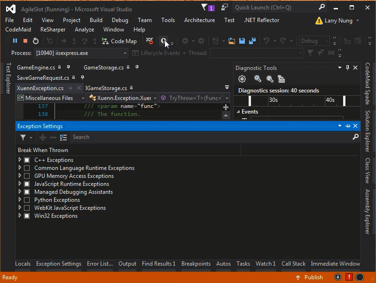This screenshot has height=283, width=376.
Task: Zoom out on the diagnostics timeline
Action: (x=270, y=79)
